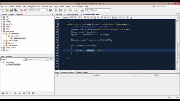
Task: Start macro recording with red circle icon
Action: tap(120, 17)
